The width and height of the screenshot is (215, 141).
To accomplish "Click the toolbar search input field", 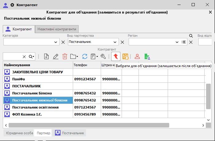I will (12, 56).
